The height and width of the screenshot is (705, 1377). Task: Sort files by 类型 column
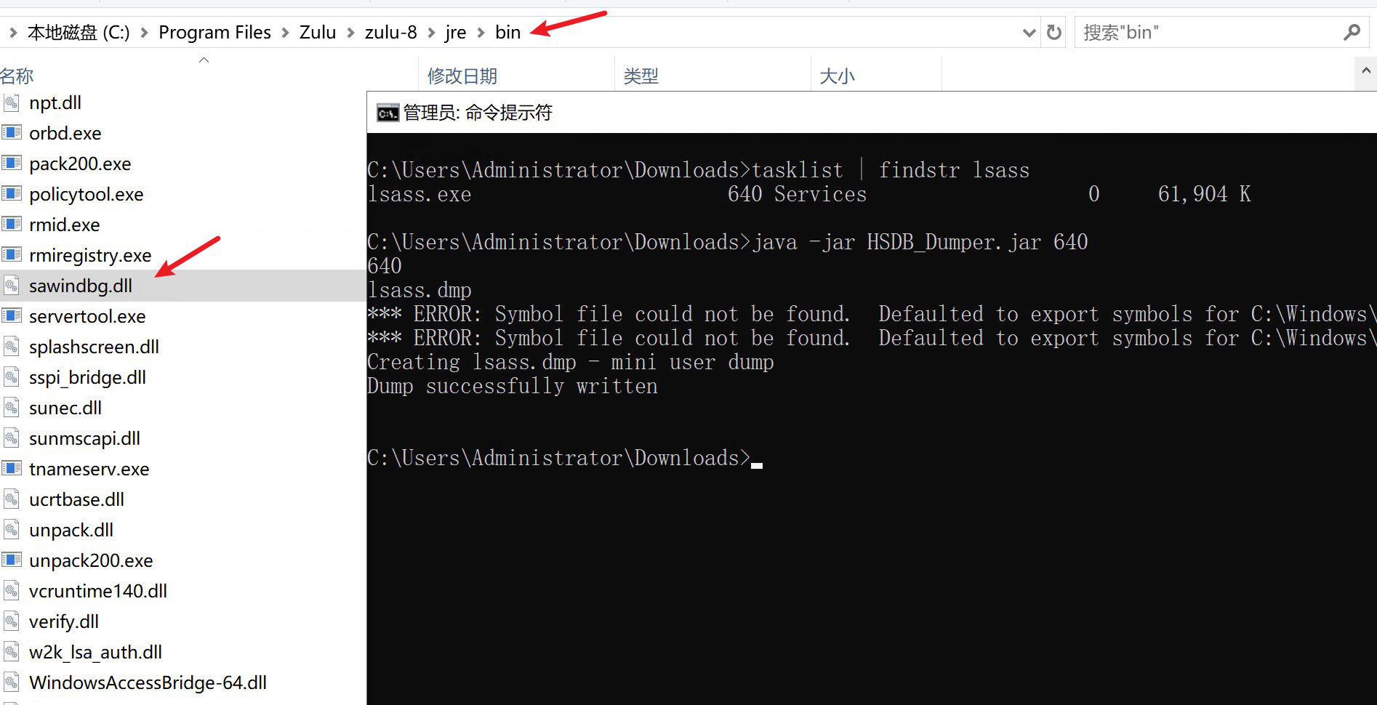coord(641,76)
